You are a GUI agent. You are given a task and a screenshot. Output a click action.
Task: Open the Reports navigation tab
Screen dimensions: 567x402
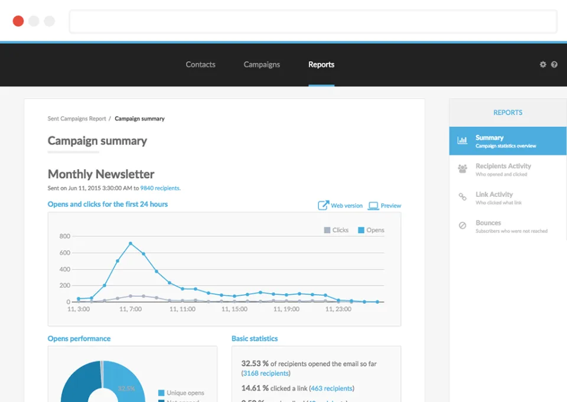321,64
